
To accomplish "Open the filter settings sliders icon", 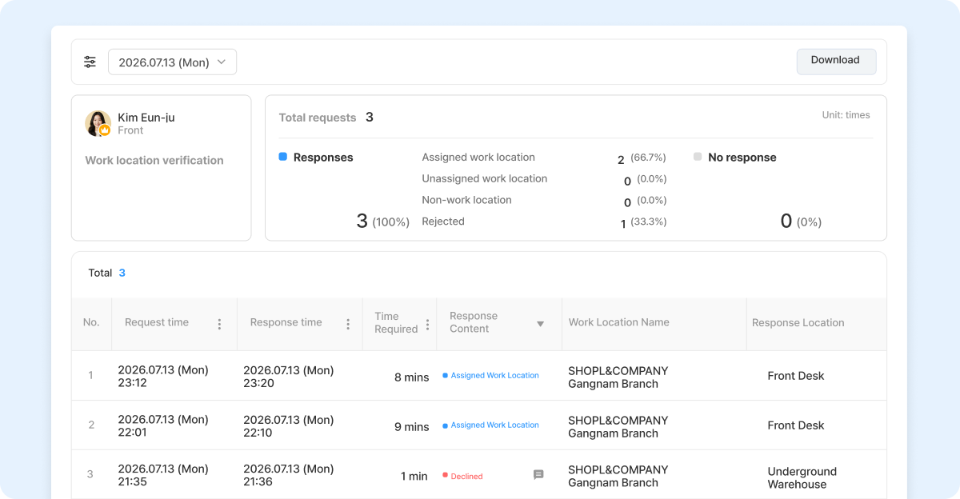I will point(90,62).
